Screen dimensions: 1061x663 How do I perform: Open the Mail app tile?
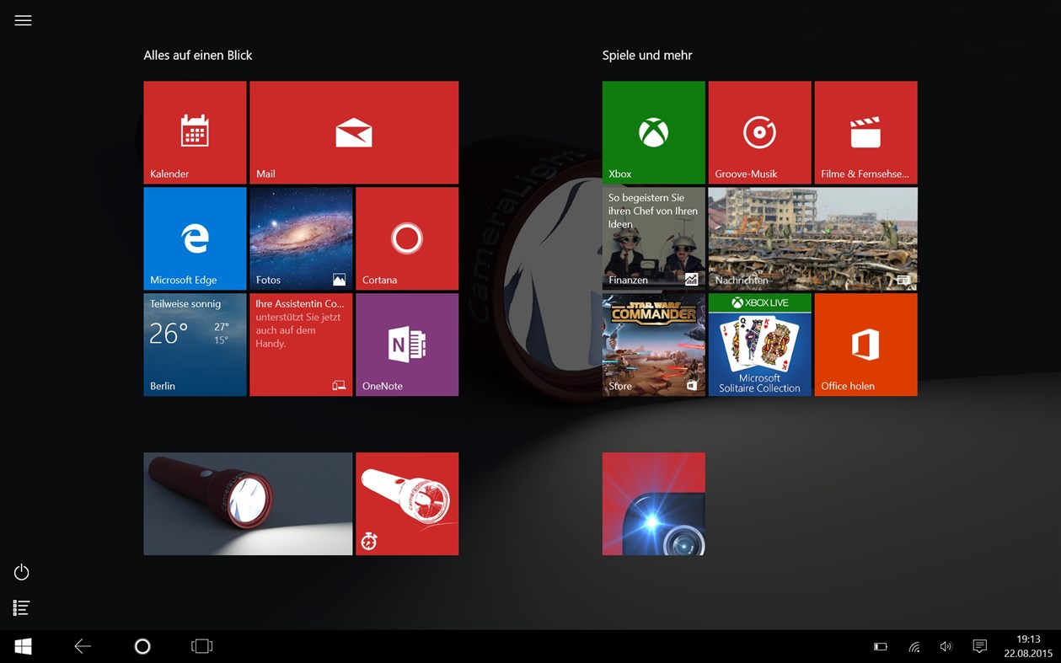point(353,131)
